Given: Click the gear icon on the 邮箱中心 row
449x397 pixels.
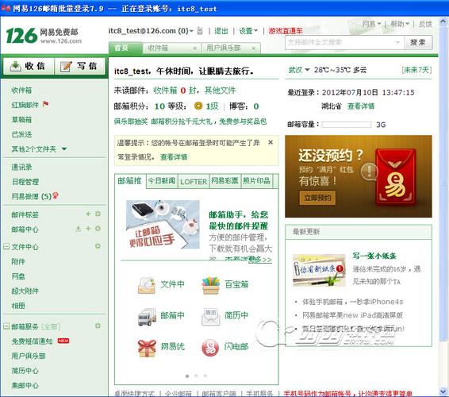Looking at the screenshot, I should (x=98, y=229).
